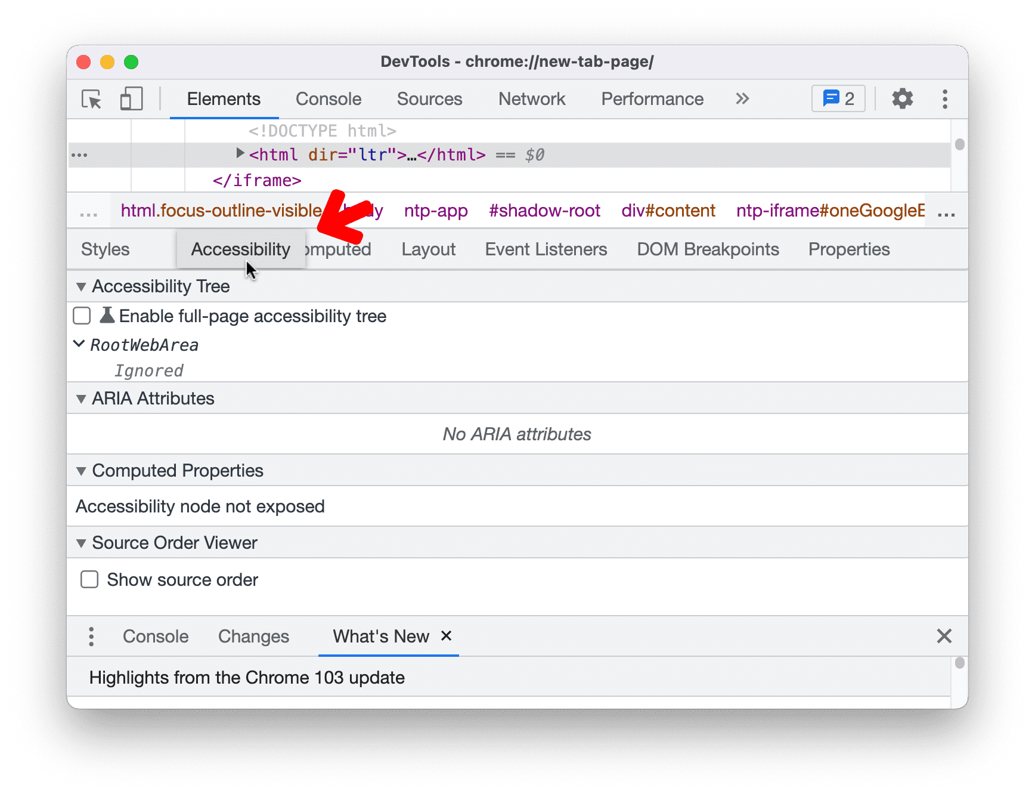Image resolution: width=1035 pixels, height=797 pixels.
Task: Check the Show source order box
Action: click(x=89, y=579)
